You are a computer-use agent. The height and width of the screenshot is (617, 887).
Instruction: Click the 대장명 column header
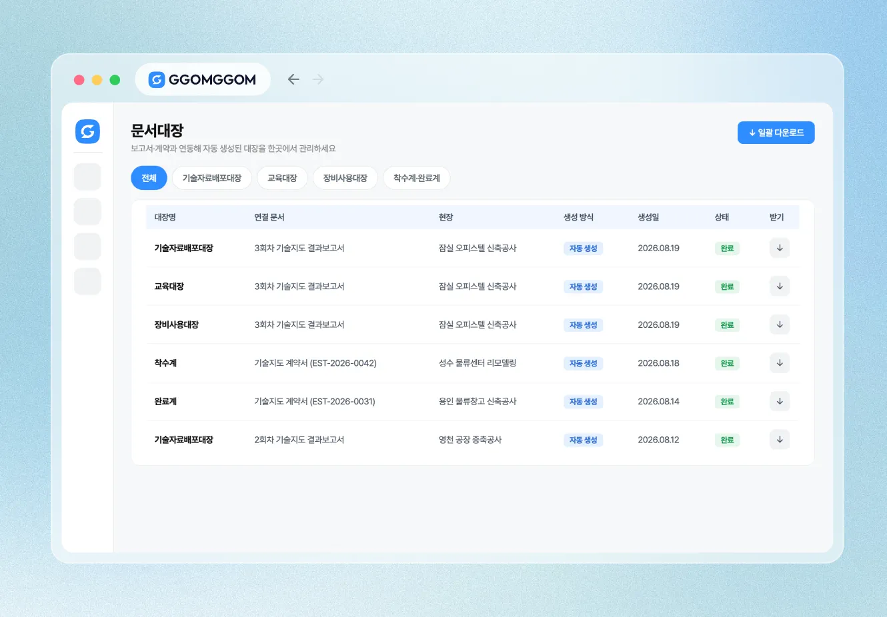click(x=165, y=217)
